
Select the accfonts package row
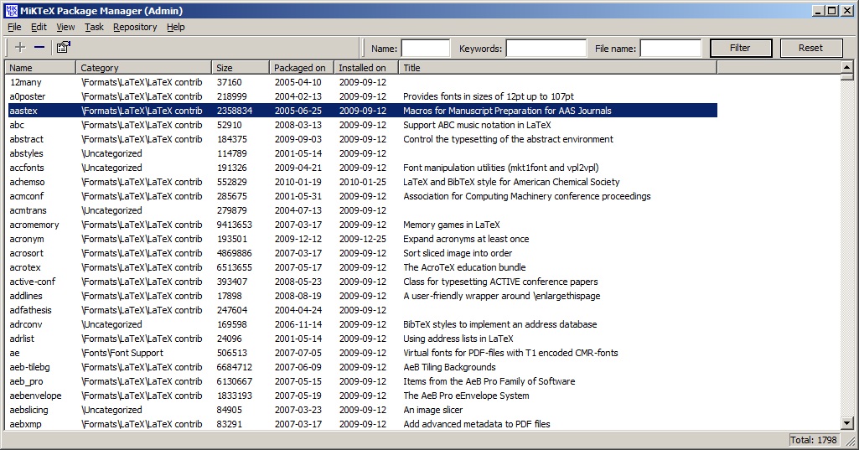[x=363, y=168]
